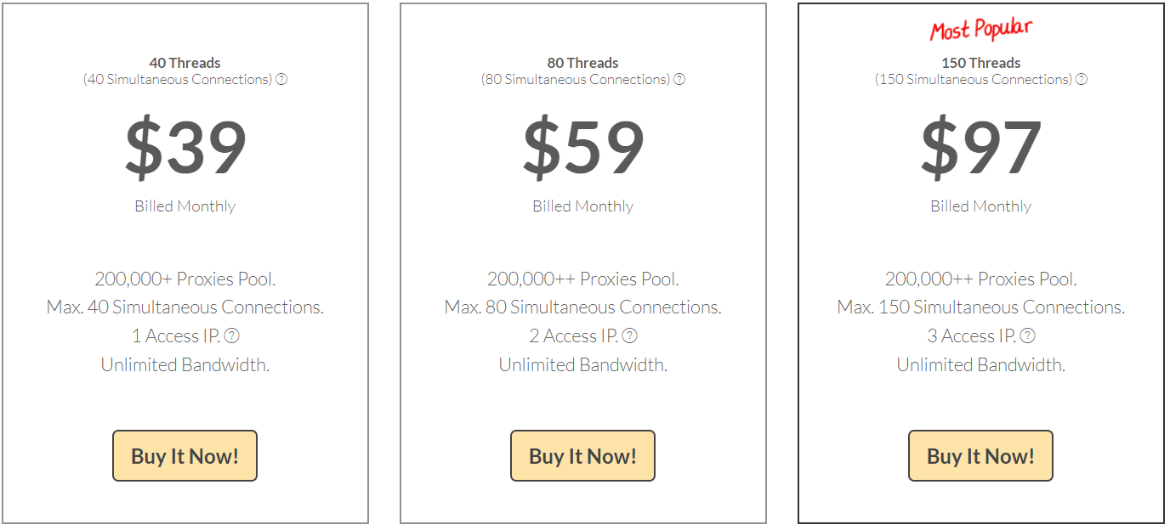Click help icon beside 40 Simultaneous Connections

281,80
